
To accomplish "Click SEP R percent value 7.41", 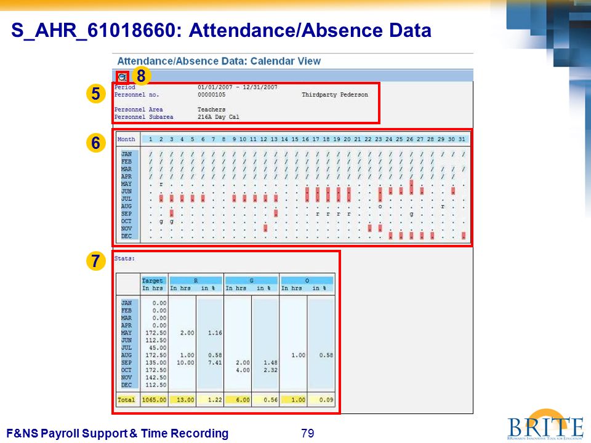I will 215,362.
